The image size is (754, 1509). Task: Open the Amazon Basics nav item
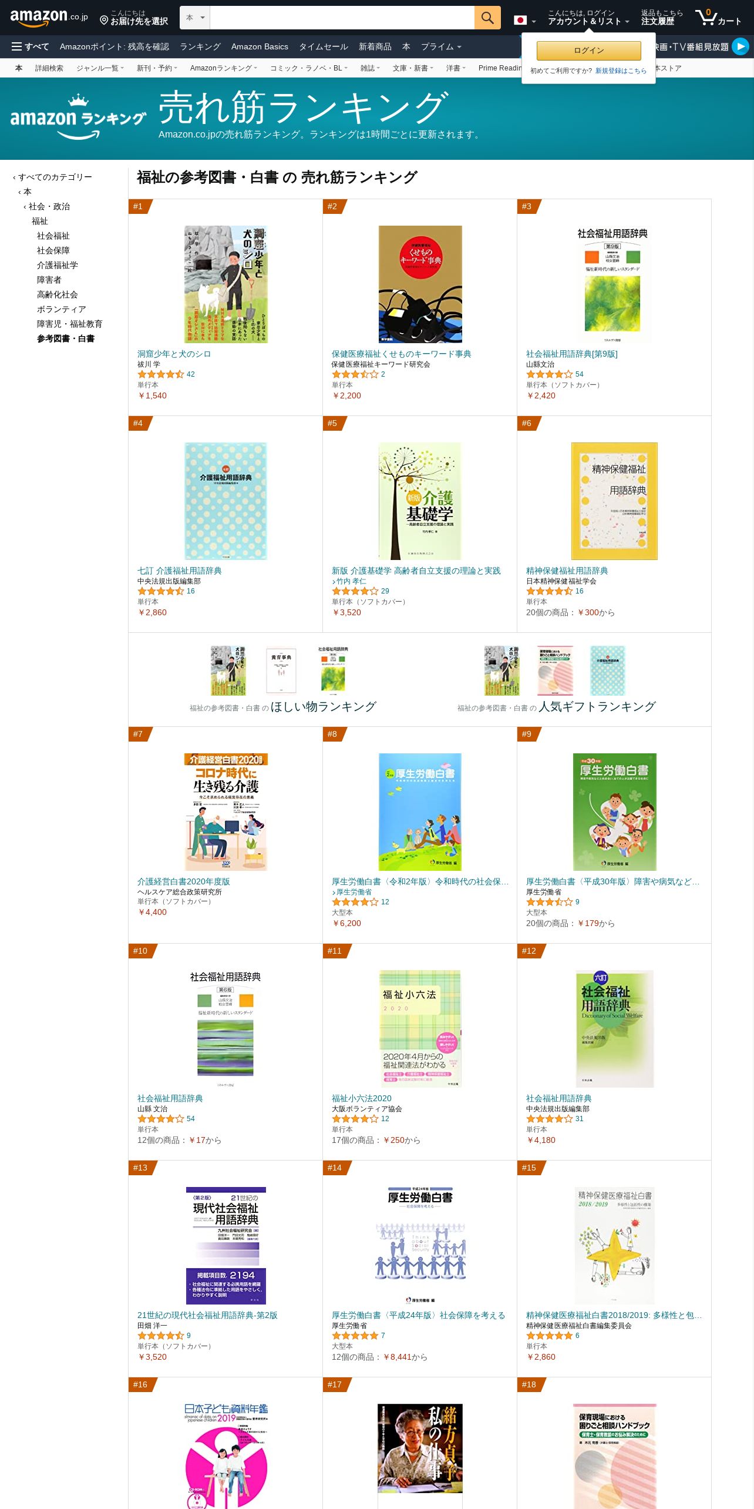(x=260, y=46)
